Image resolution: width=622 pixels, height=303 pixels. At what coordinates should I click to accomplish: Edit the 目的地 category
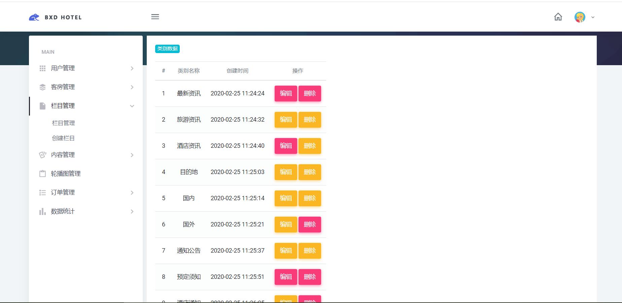point(286,172)
